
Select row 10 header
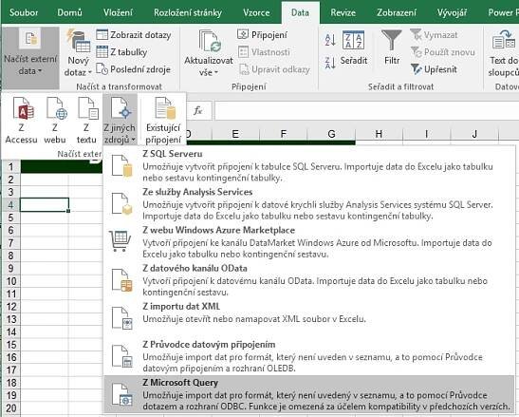tap(11, 281)
